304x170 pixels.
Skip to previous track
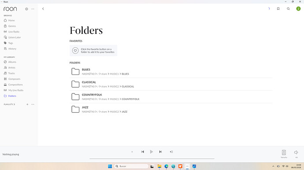142,152
